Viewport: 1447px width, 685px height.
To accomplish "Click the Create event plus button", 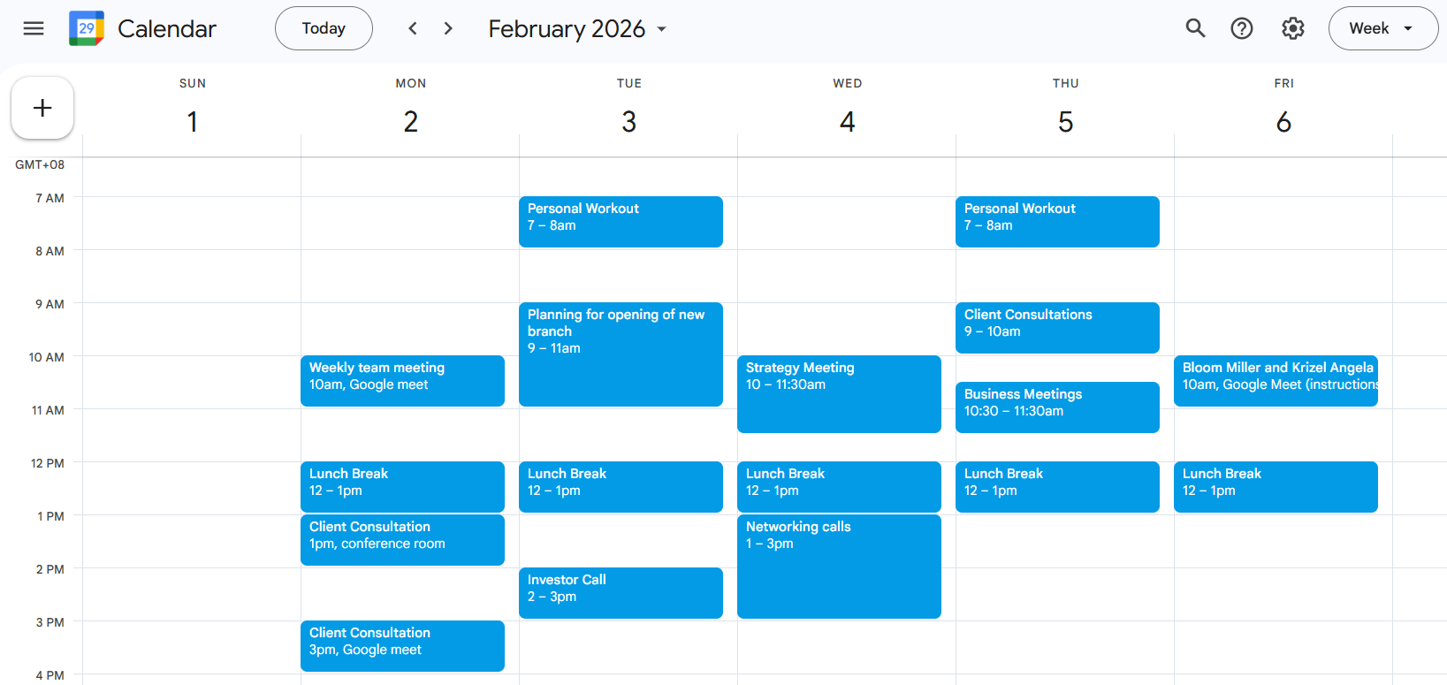I will point(42,108).
